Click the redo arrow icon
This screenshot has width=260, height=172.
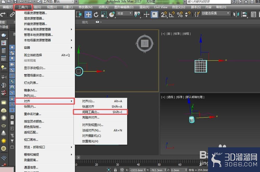click(3, 15)
